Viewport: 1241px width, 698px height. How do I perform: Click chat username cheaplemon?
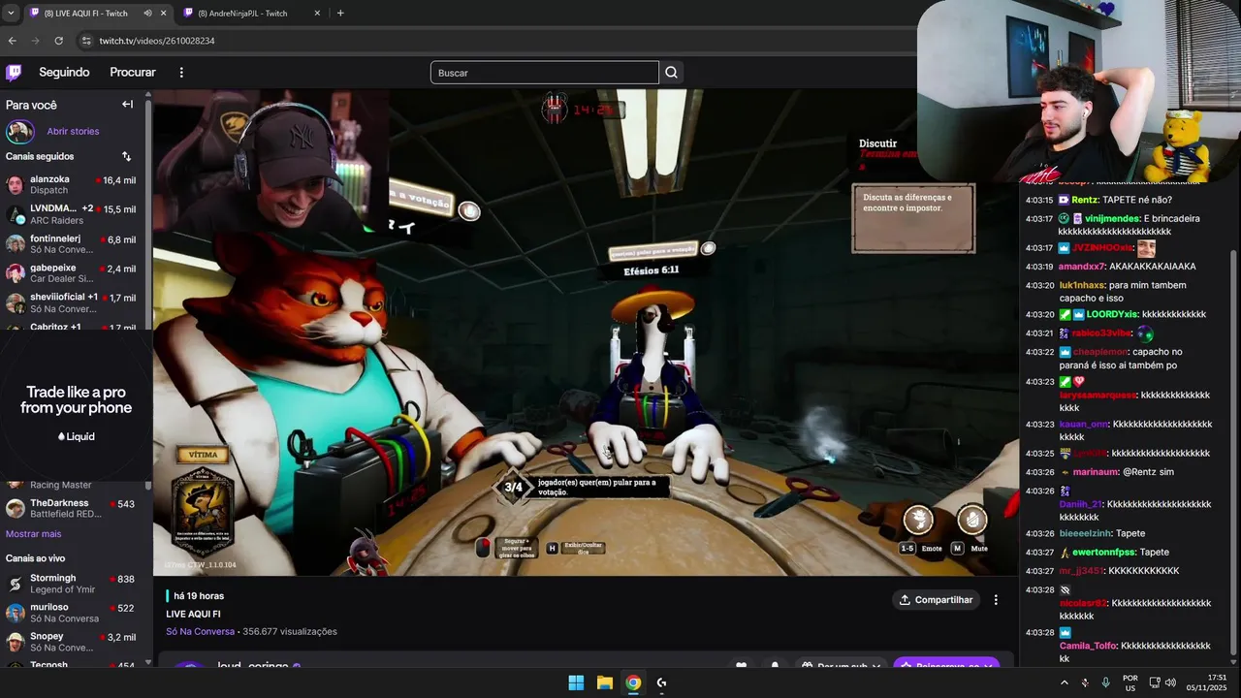coord(1100,352)
